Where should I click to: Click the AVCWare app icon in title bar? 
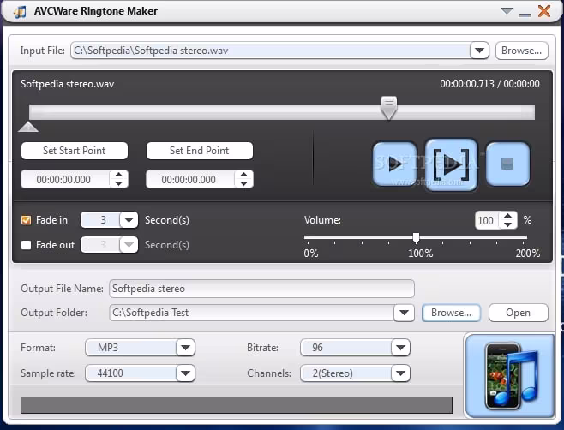click(20, 11)
